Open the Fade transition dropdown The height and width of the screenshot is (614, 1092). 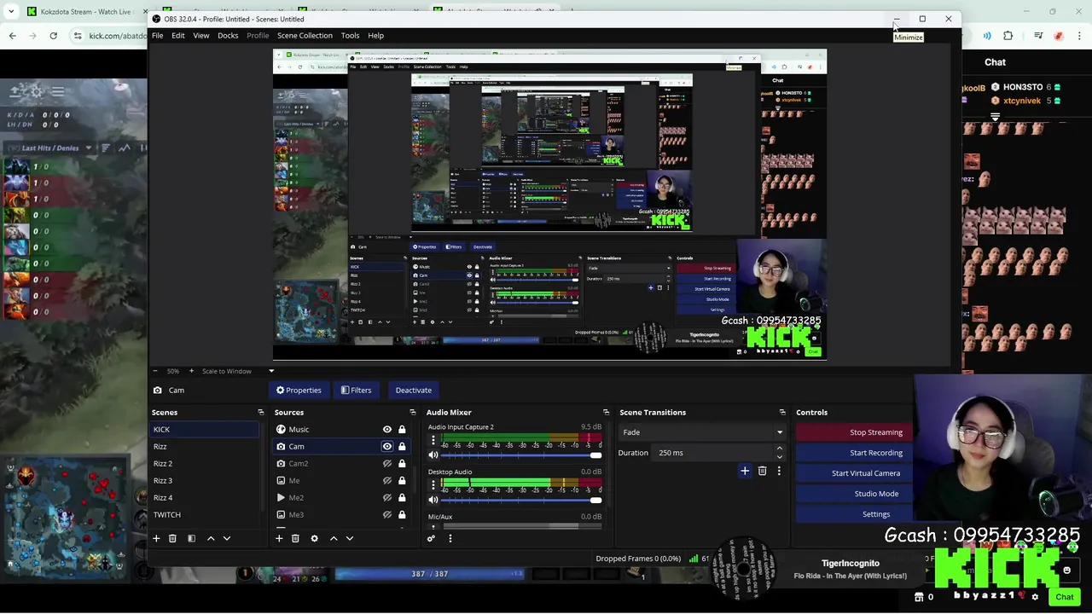point(702,432)
